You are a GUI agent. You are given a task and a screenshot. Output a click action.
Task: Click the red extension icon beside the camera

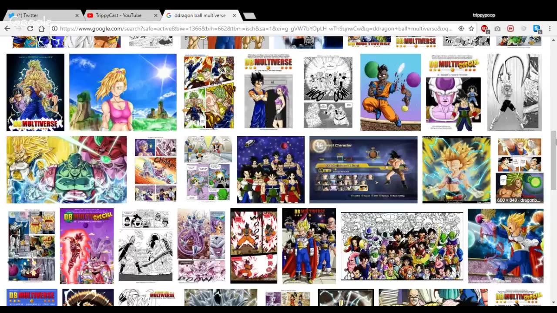click(510, 29)
